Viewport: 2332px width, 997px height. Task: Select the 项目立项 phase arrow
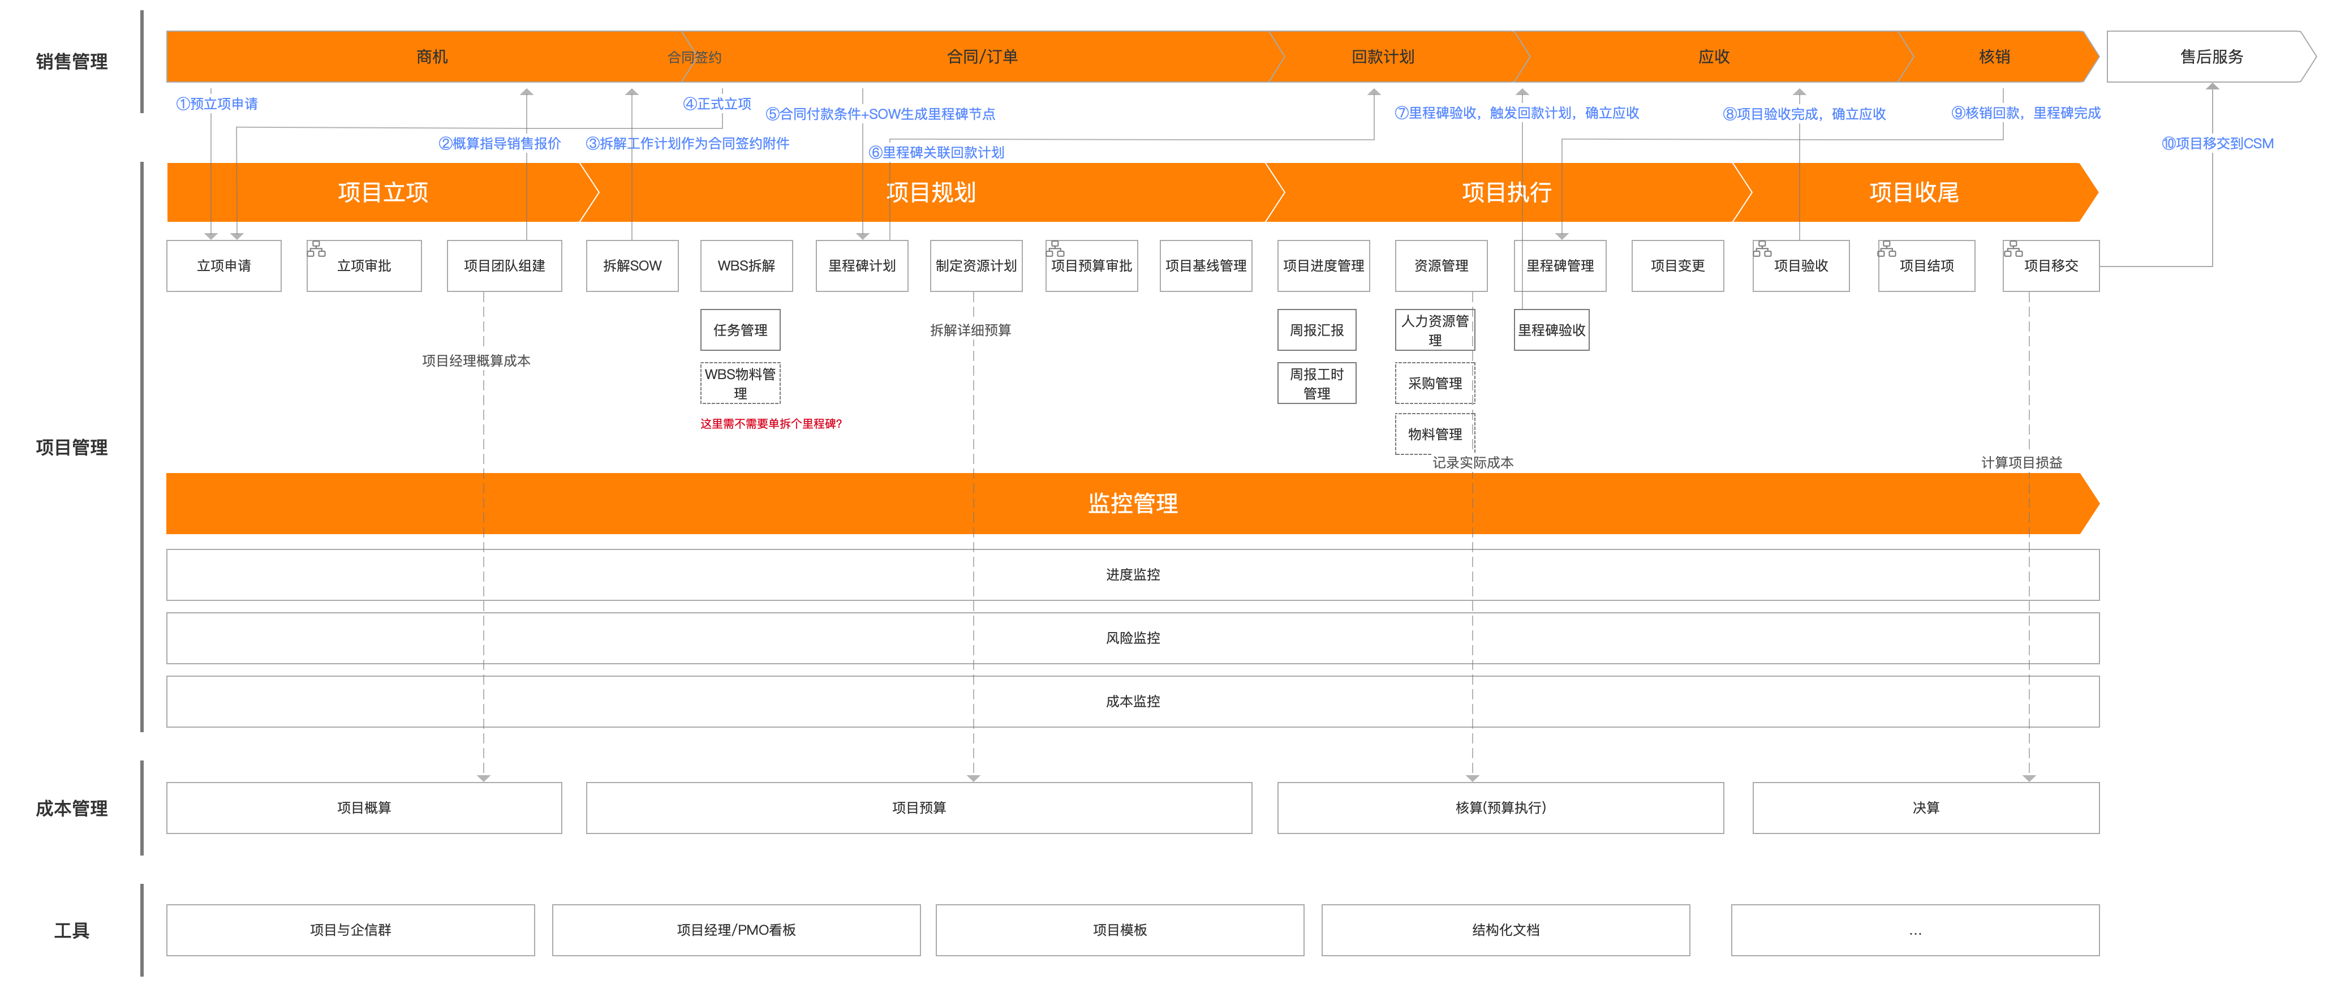click(x=382, y=192)
